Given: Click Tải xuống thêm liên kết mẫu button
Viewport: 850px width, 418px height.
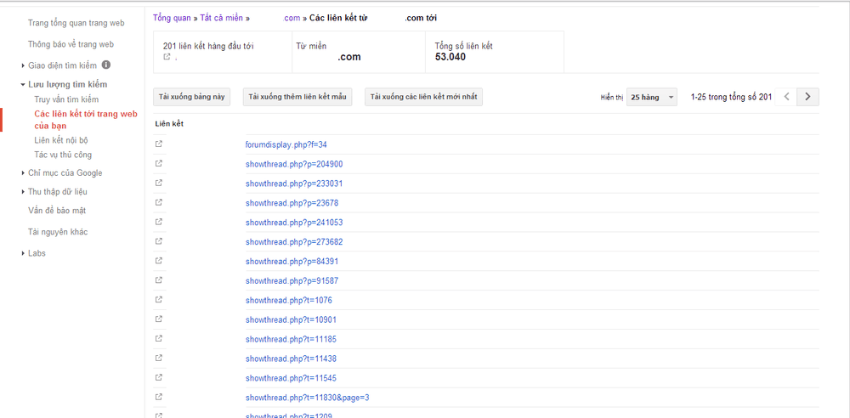Looking at the screenshot, I should 297,97.
